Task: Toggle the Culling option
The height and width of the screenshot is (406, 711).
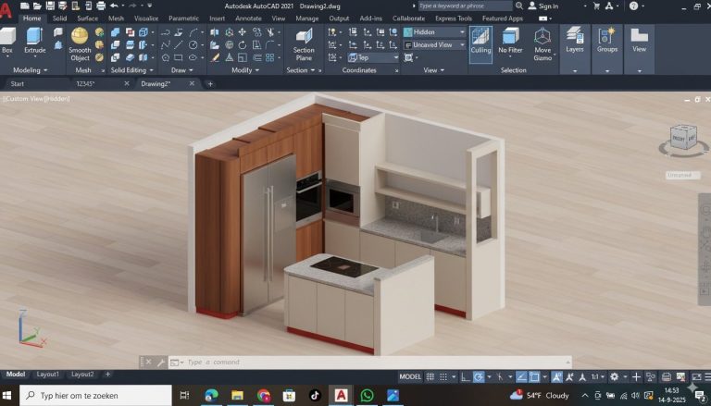Action: click(x=480, y=39)
